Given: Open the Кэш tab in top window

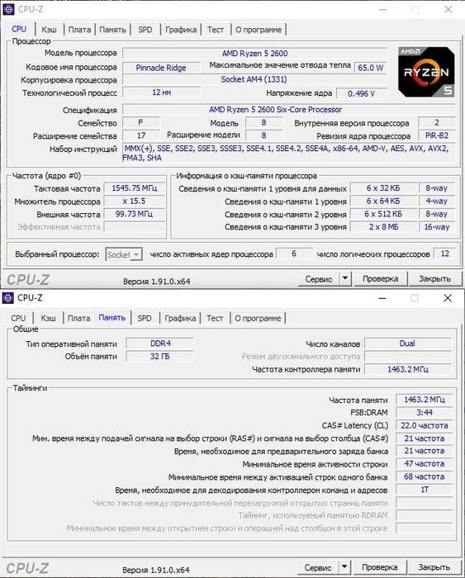Looking at the screenshot, I should coord(49,30).
